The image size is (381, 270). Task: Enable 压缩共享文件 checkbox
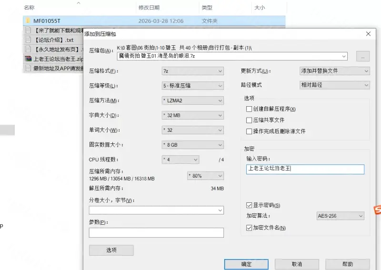[x=249, y=120]
